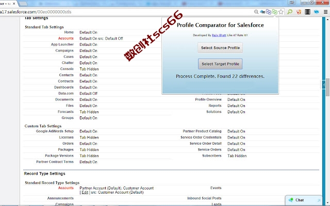
Task: Click the Partner Contract Terms label
Action: pos(55,162)
